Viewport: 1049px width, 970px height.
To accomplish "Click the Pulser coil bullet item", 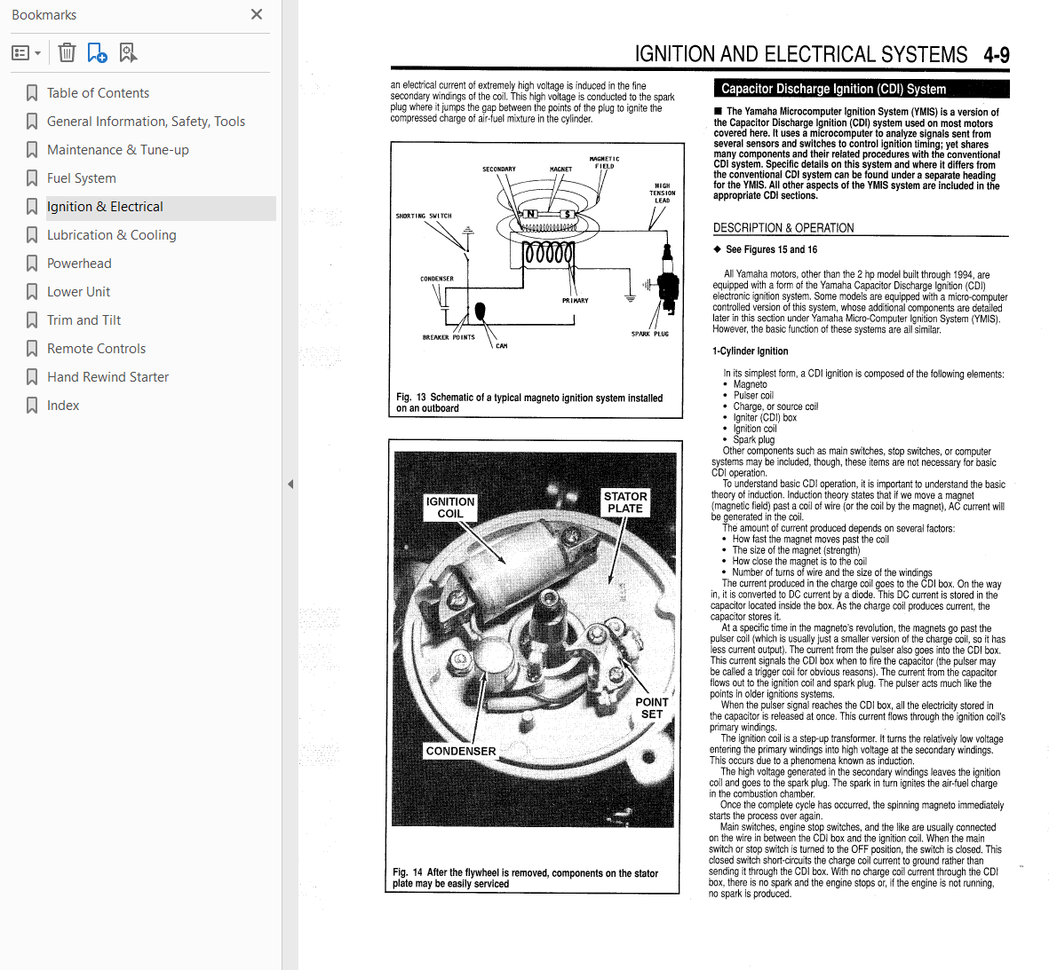I will [x=753, y=395].
